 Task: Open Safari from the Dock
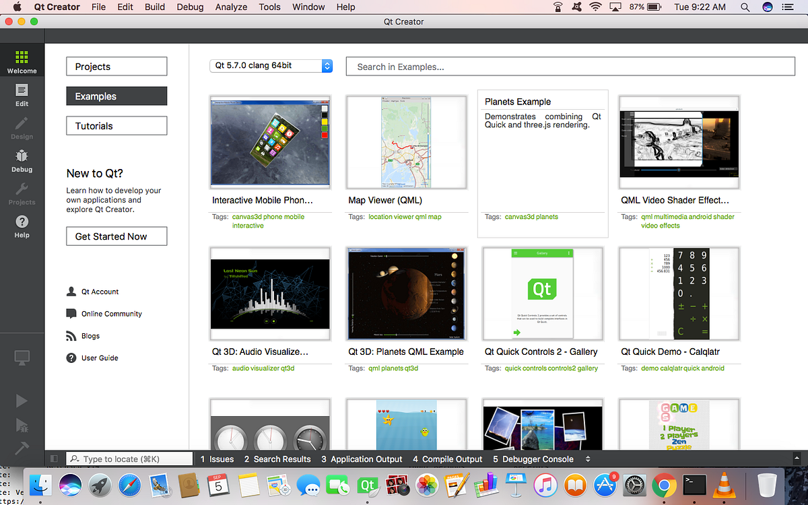[x=129, y=485]
